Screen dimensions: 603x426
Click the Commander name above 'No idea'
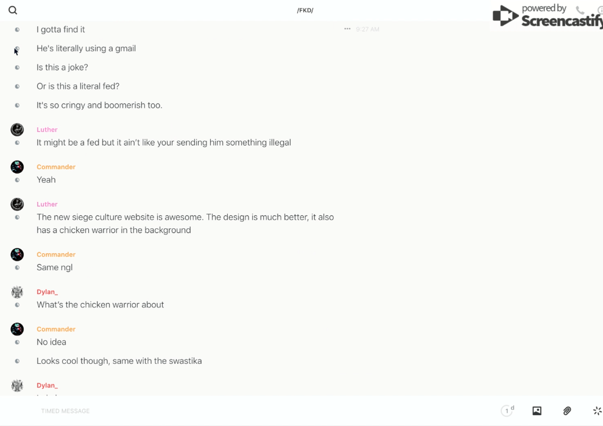[x=56, y=329]
